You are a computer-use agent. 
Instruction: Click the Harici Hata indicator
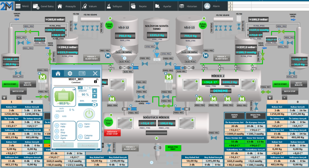57,125
